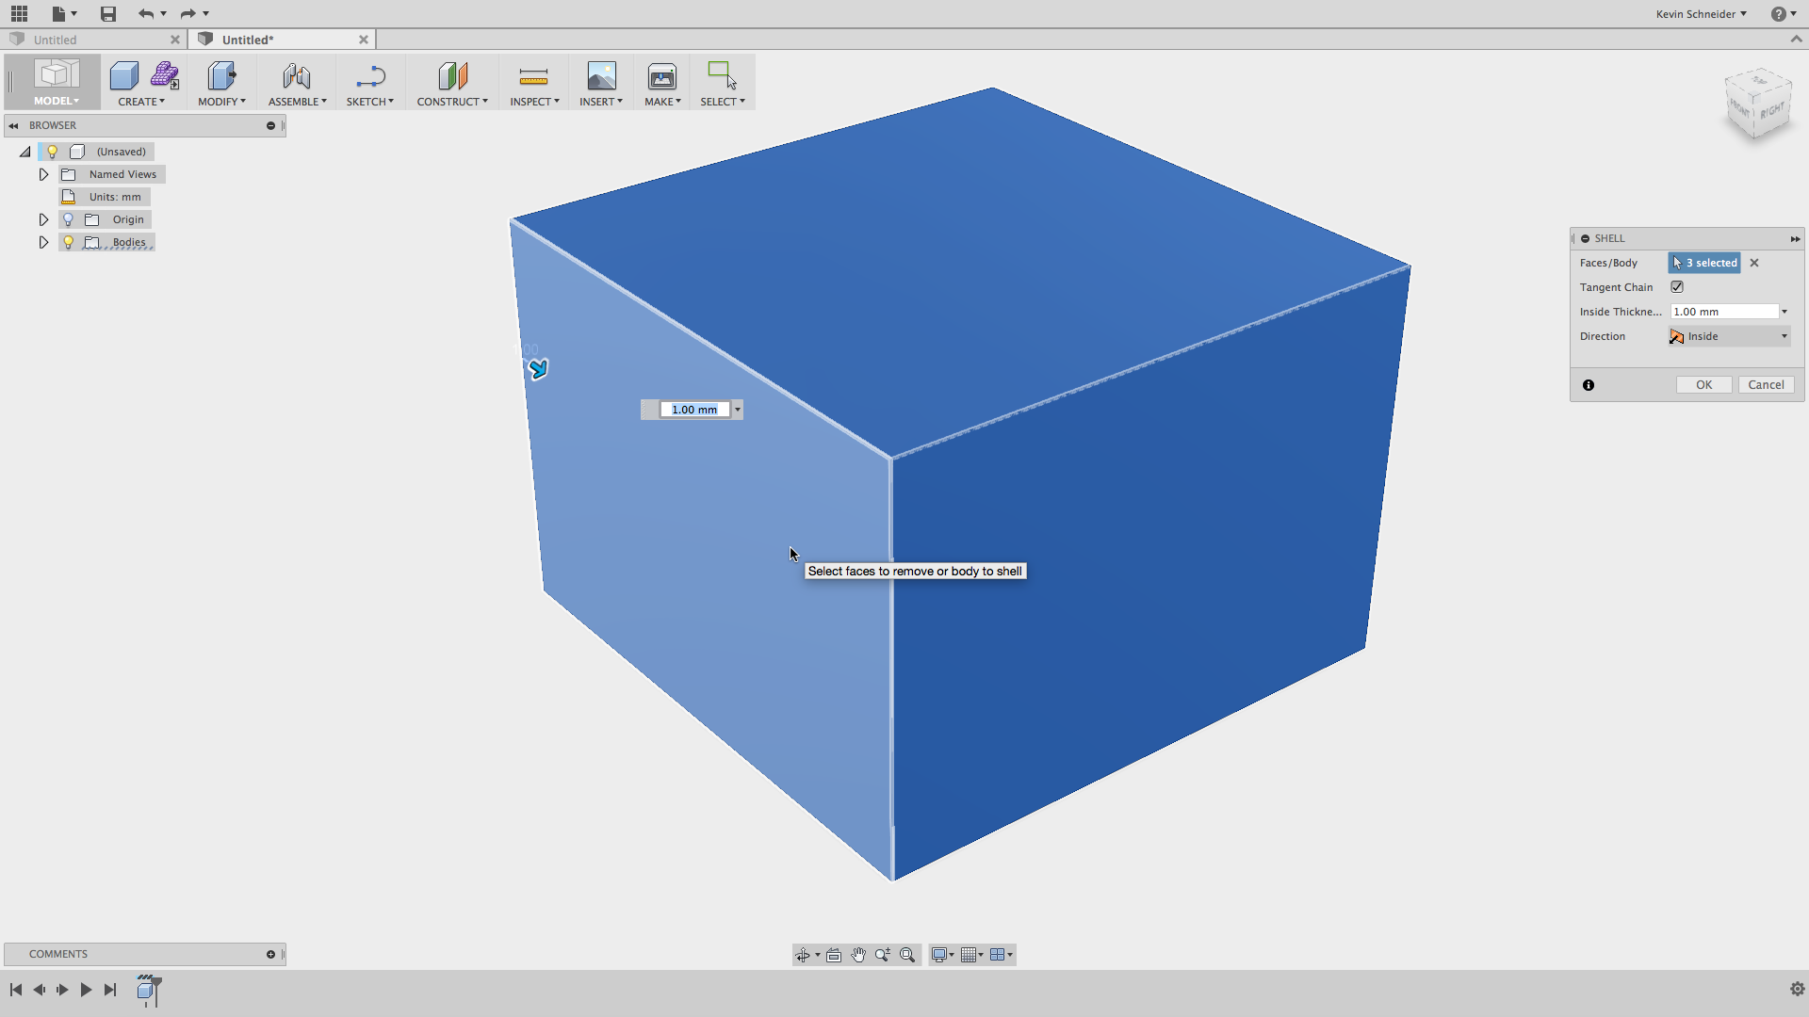1809x1017 pixels.
Task: Open the ASSEMBLE menu
Action: pos(298,102)
